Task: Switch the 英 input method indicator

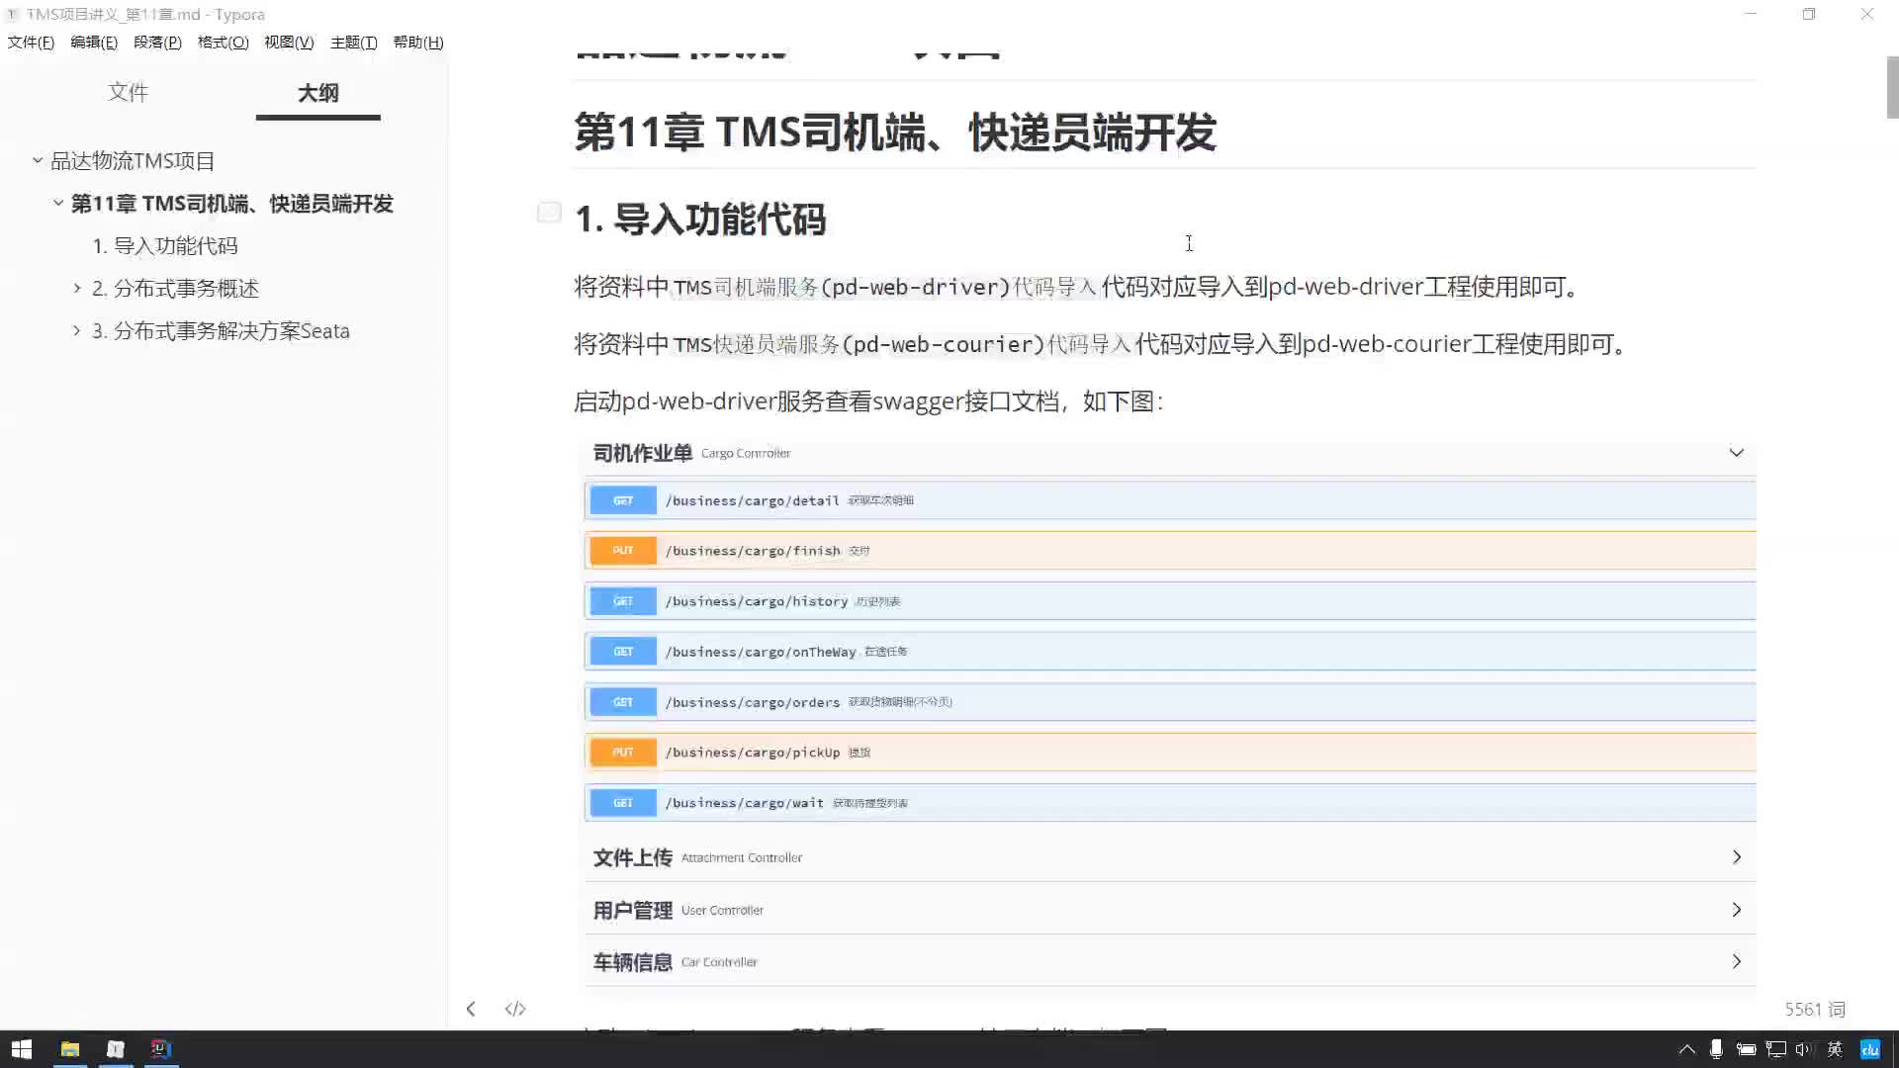Action: (1835, 1049)
